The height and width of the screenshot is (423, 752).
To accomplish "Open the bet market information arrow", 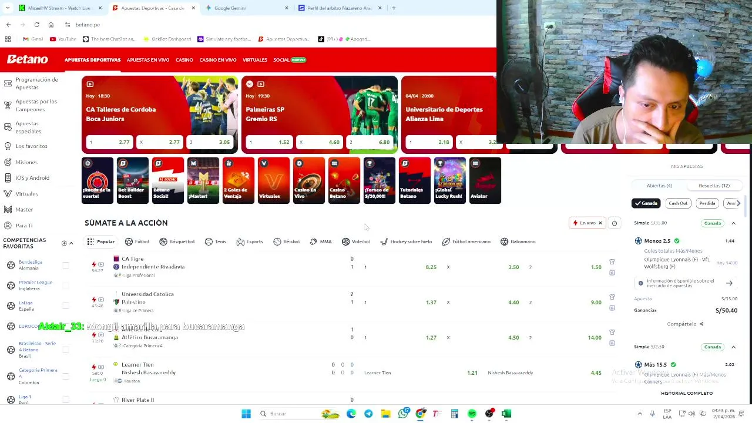I will tap(729, 283).
